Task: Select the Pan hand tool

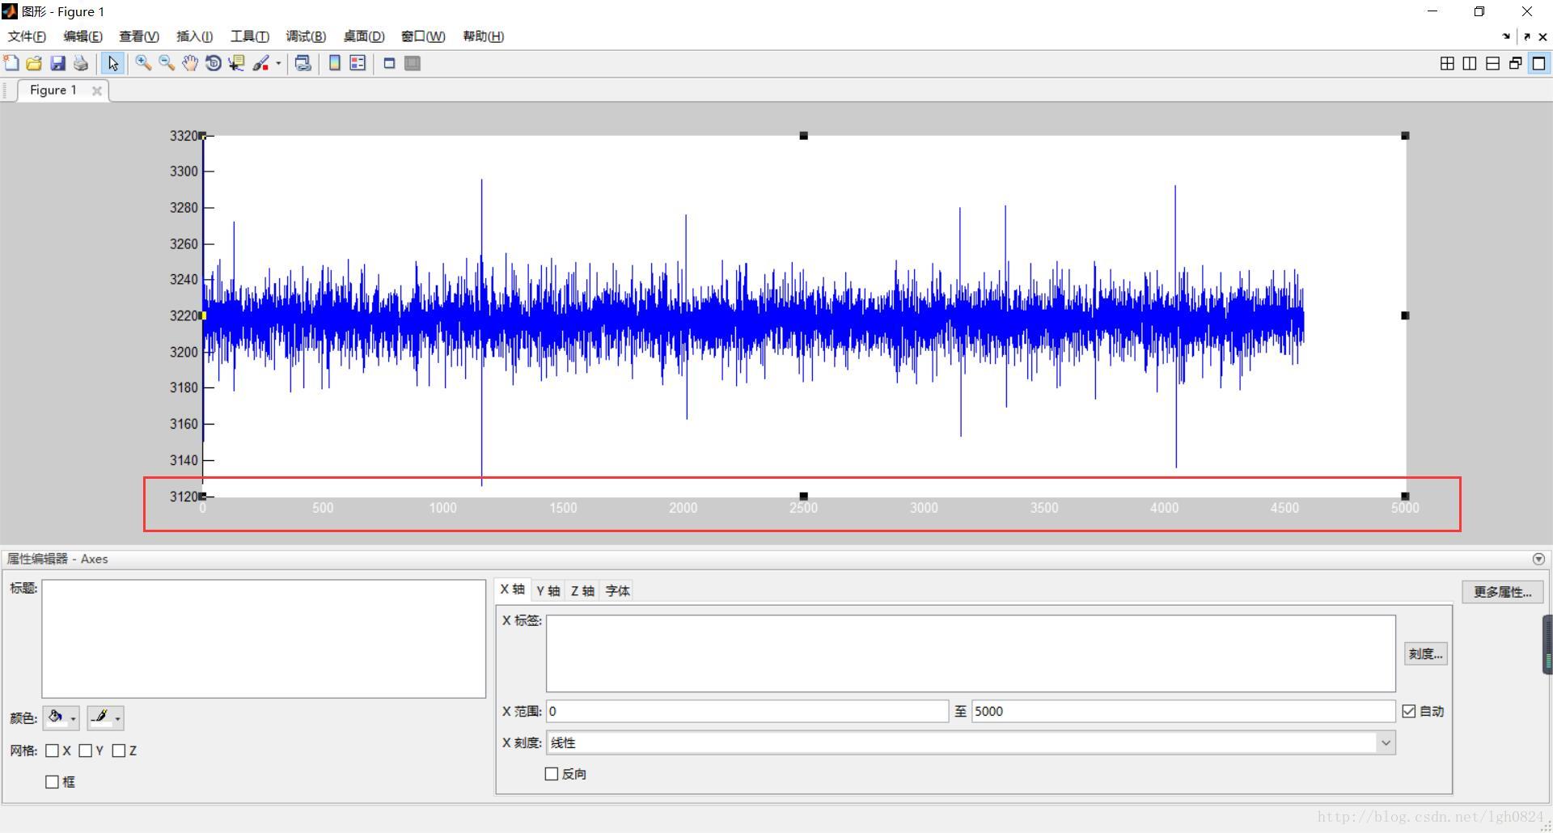Action: [x=190, y=63]
